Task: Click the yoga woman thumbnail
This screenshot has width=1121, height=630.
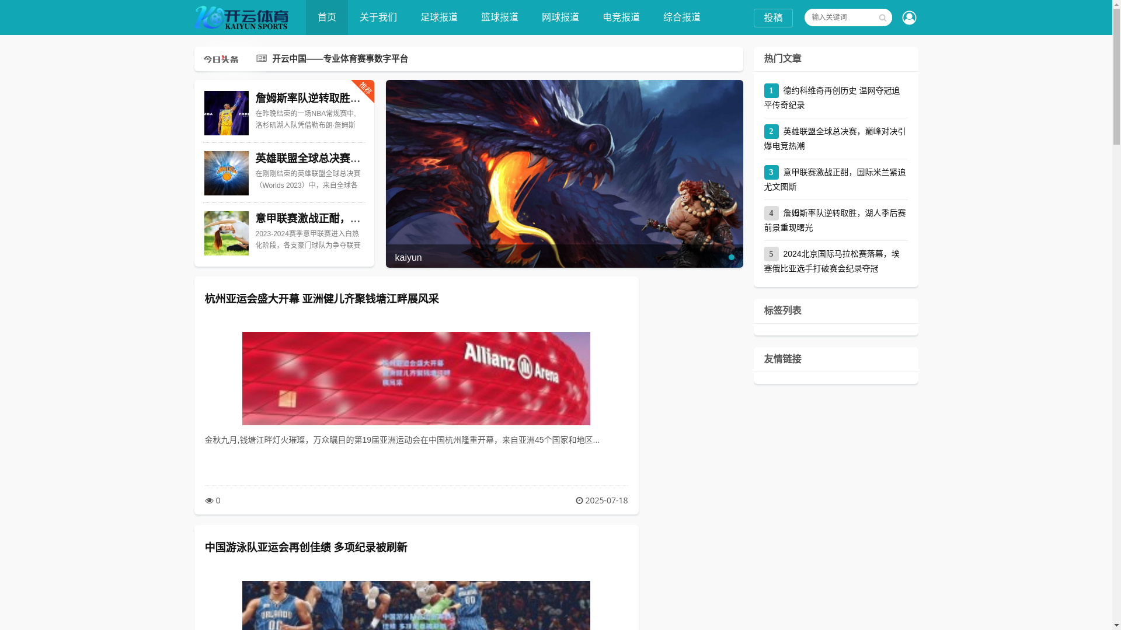Action: 227,233
